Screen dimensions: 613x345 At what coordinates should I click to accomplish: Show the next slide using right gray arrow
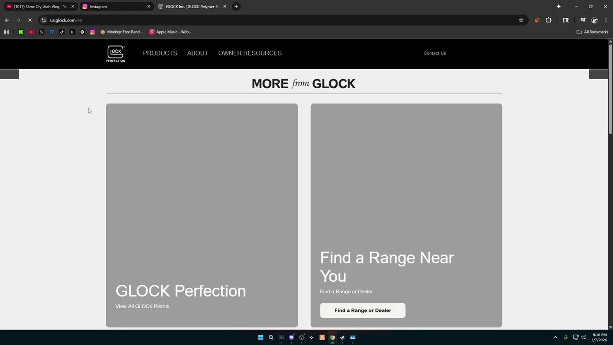tap(598, 74)
